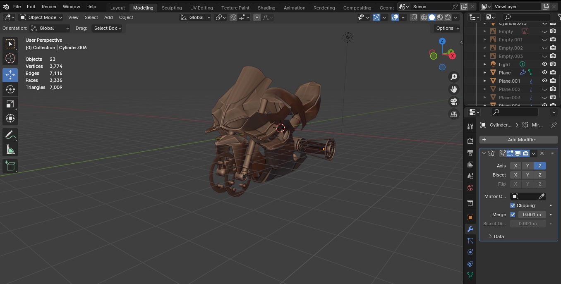Toggle the Merge checkbox
Viewport: 561px width, 284px height.
point(513,215)
